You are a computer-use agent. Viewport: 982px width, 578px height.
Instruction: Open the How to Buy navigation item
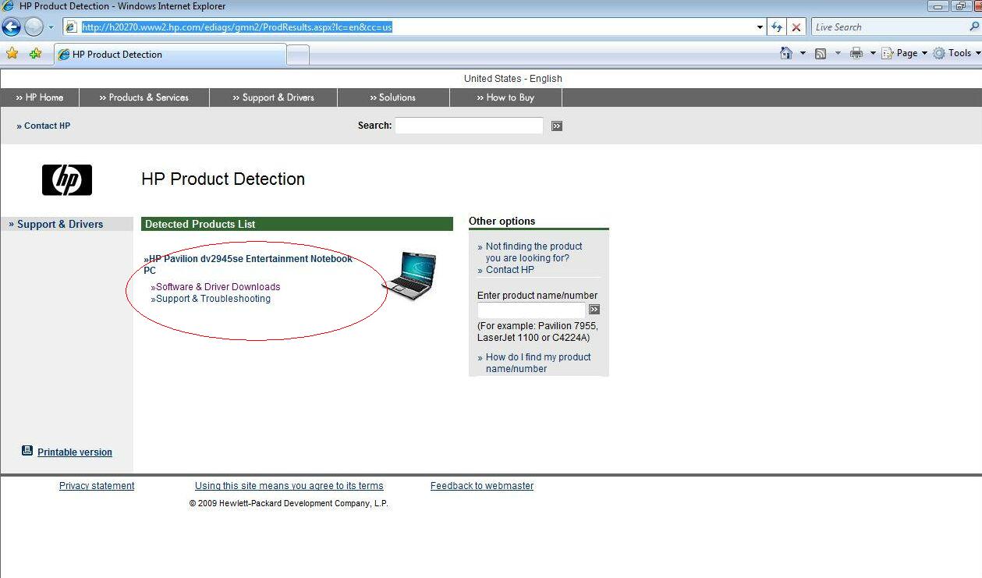coord(505,98)
